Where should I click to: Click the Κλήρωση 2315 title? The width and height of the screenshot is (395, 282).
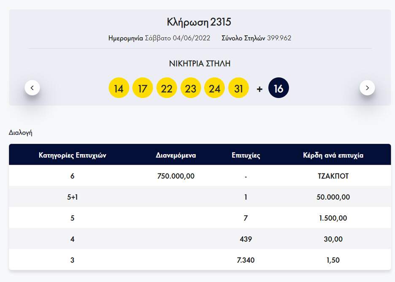(x=199, y=22)
